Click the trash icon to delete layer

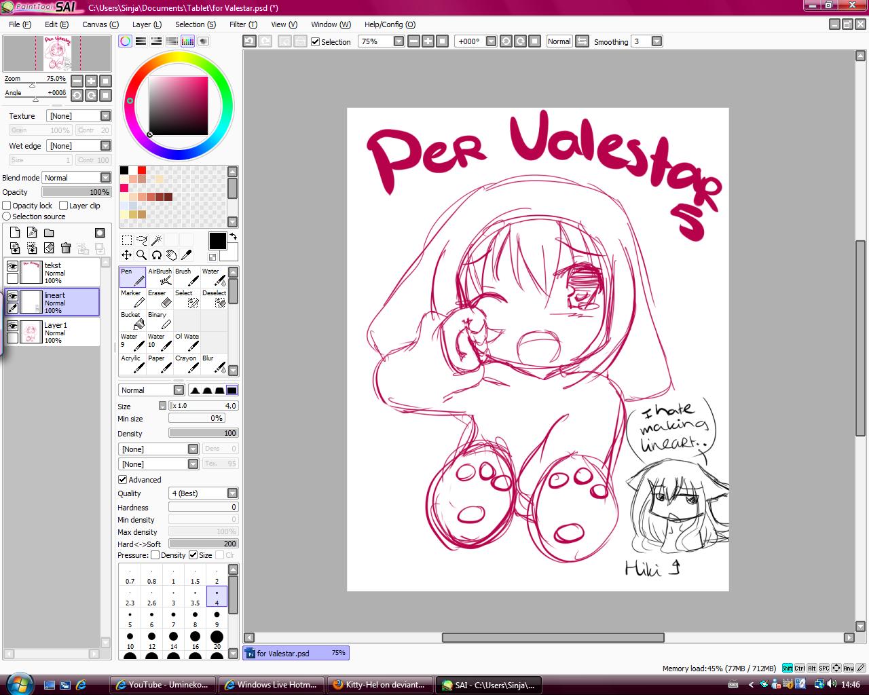coord(66,248)
